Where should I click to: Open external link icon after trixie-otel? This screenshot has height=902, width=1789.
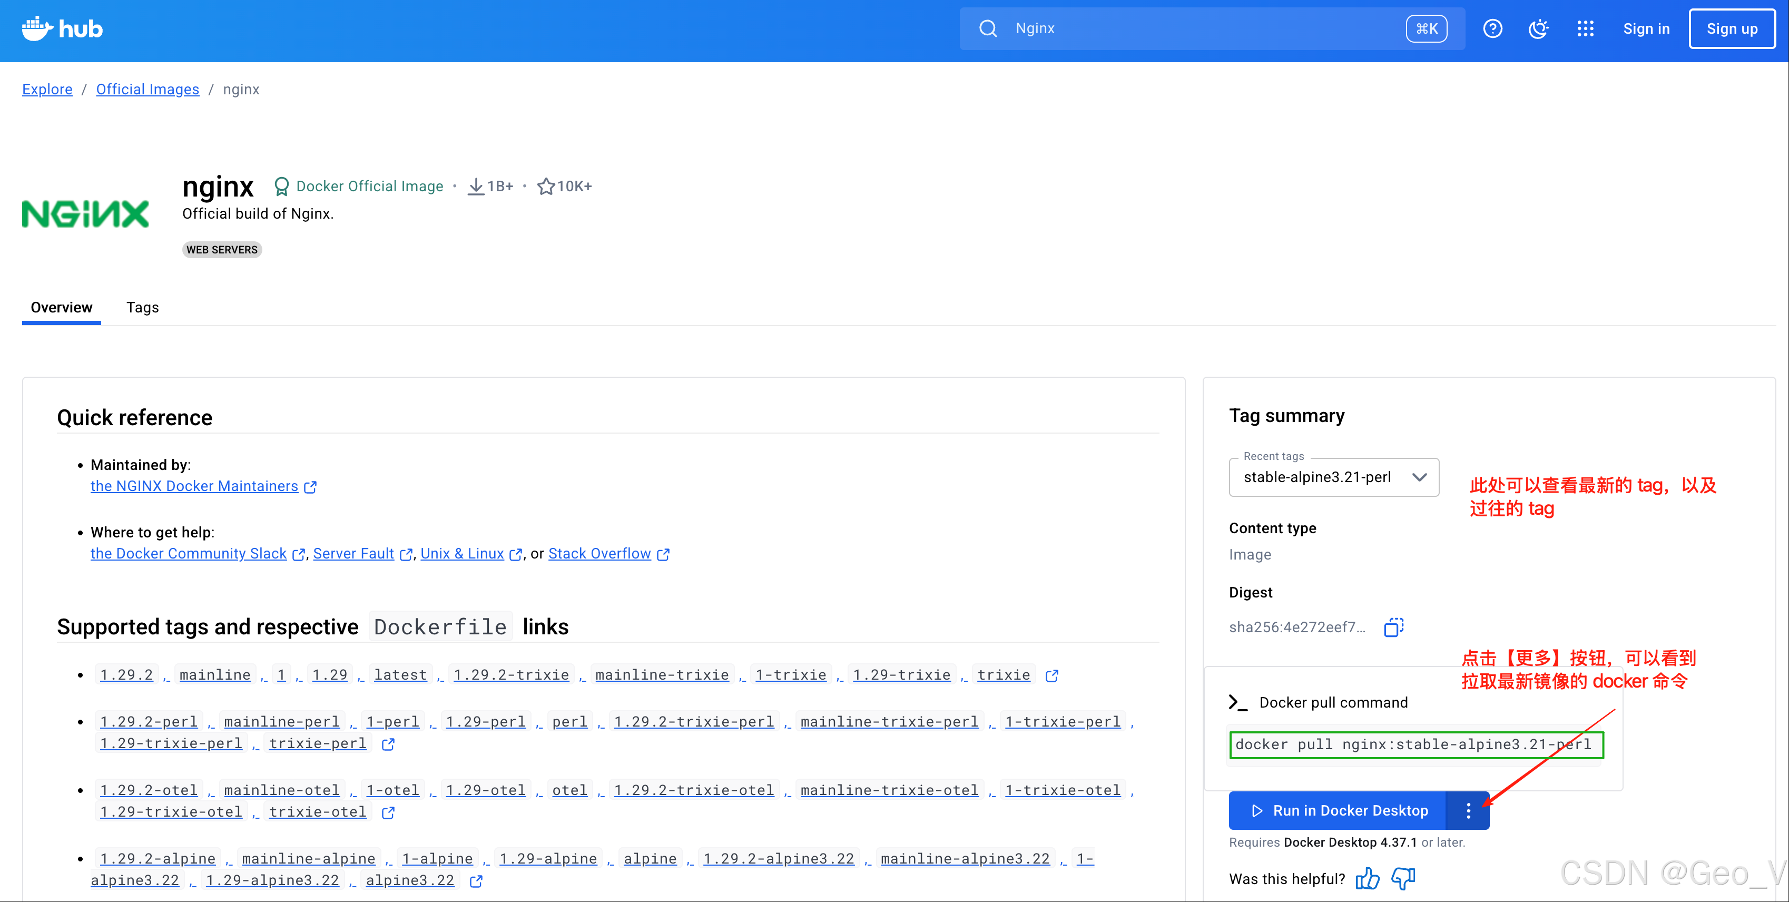point(388,812)
